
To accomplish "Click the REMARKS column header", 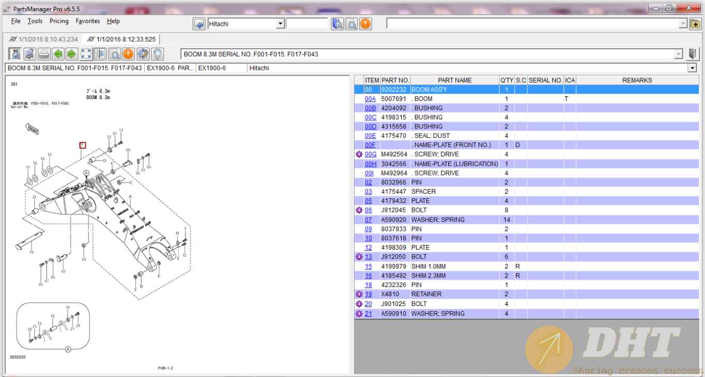I will [x=637, y=80].
